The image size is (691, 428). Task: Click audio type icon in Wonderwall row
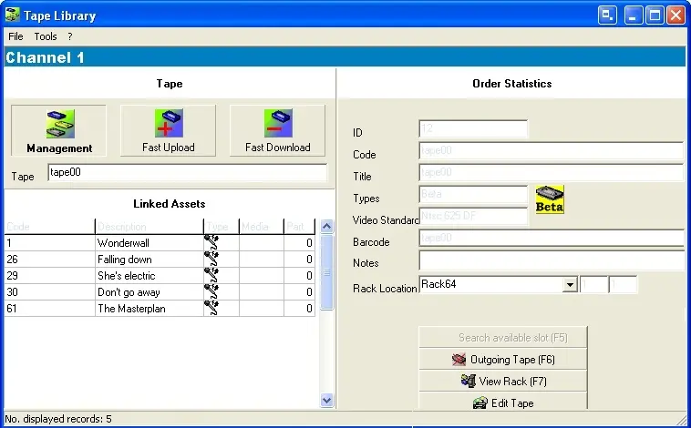(212, 243)
